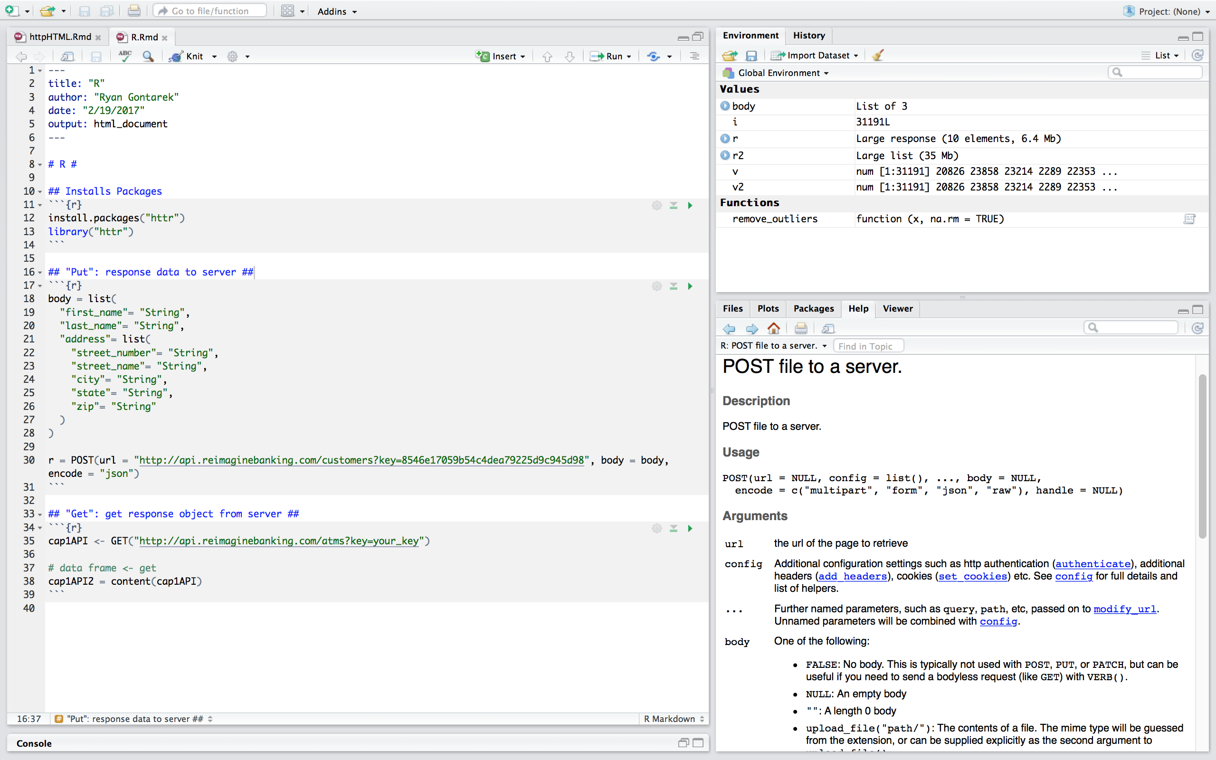Clear environment objects with broom icon
The image size is (1216, 760).
coord(878,55)
